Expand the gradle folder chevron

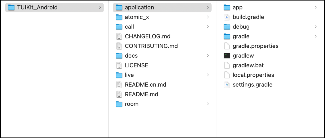316,36
